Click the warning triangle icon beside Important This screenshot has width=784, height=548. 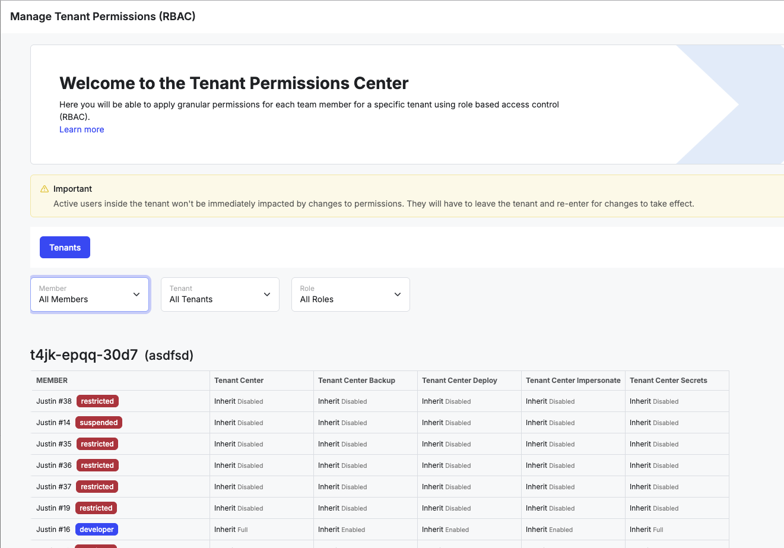click(45, 189)
